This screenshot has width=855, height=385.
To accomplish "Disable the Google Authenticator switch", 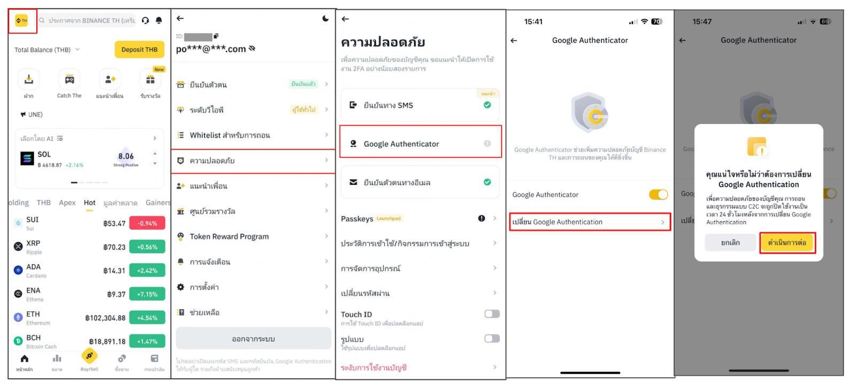I will [x=658, y=194].
